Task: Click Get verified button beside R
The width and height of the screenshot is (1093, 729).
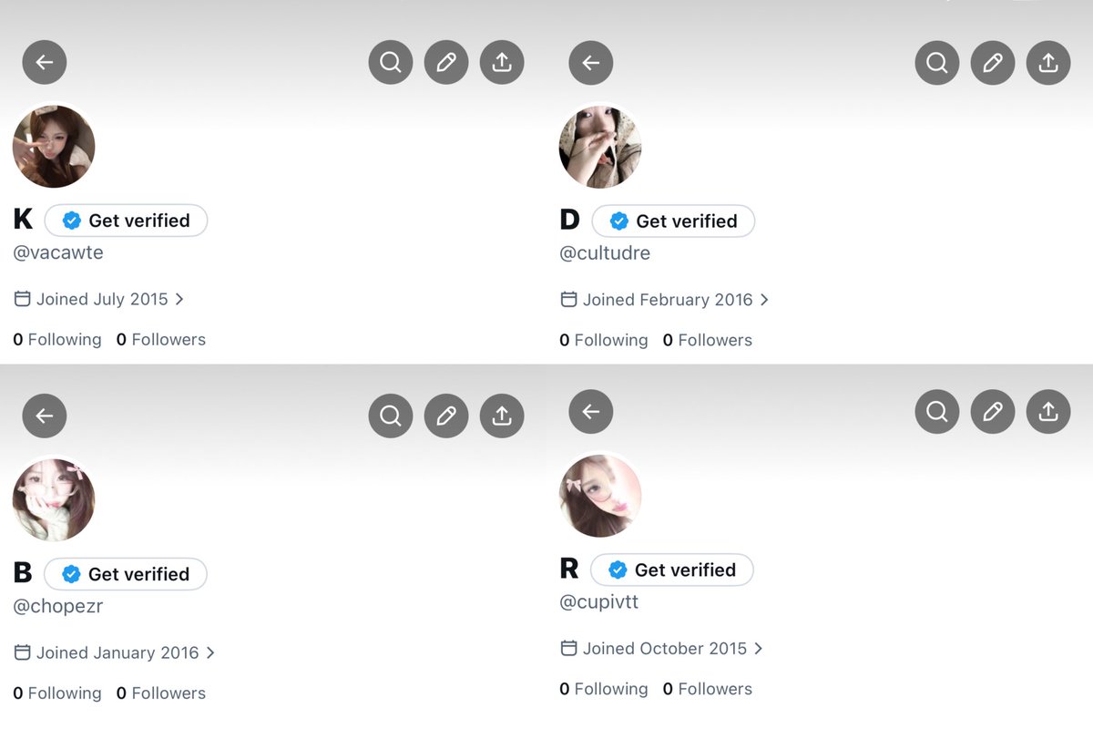Action: pyautogui.click(x=672, y=570)
